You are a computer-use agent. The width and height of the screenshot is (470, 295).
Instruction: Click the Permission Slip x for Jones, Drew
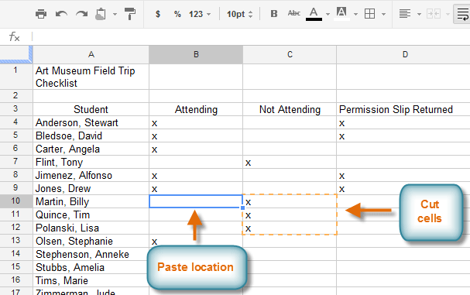[x=341, y=189]
